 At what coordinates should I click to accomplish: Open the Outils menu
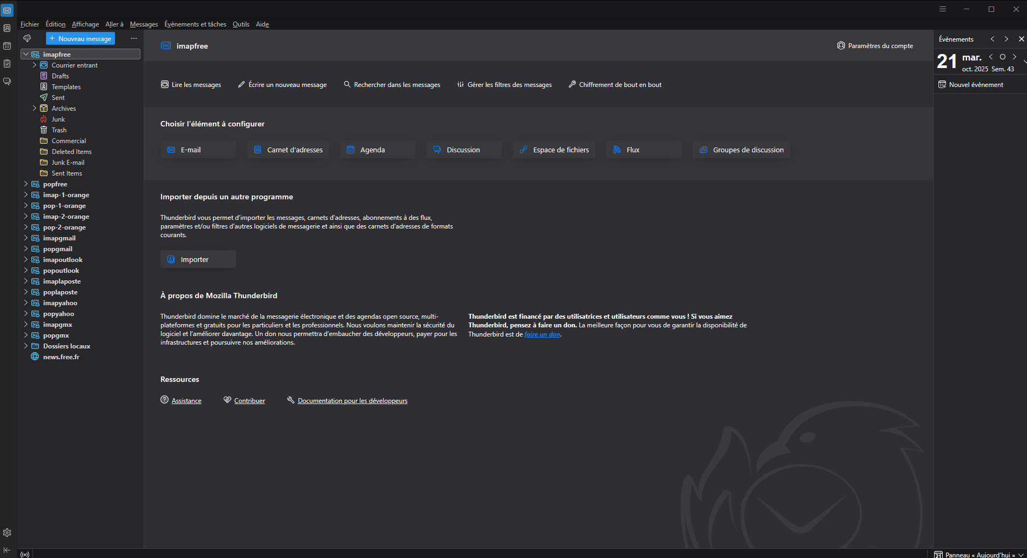(241, 24)
